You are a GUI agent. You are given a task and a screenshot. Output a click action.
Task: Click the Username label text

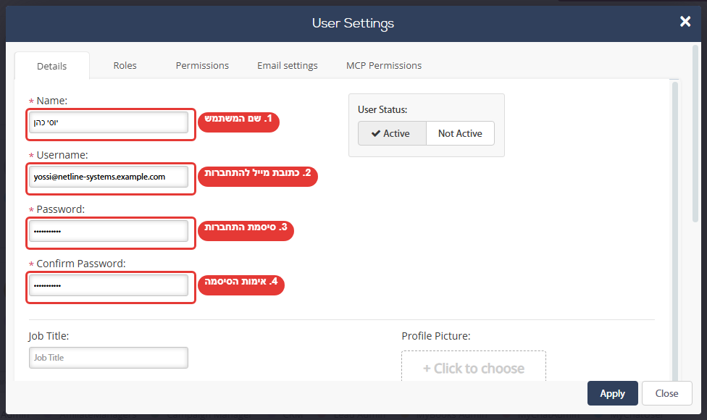click(62, 155)
